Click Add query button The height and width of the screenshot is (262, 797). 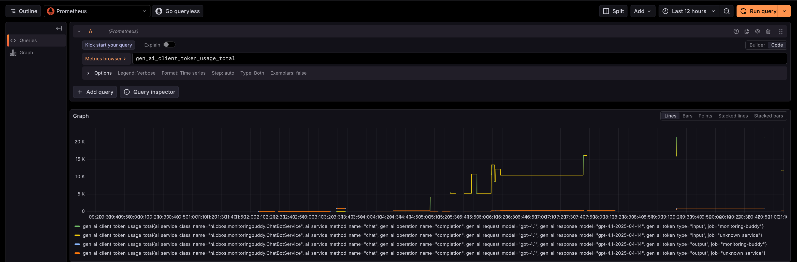click(x=95, y=92)
